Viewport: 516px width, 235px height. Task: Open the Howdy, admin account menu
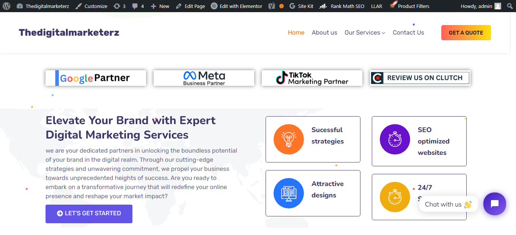pyautogui.click(x=480, y=6)
